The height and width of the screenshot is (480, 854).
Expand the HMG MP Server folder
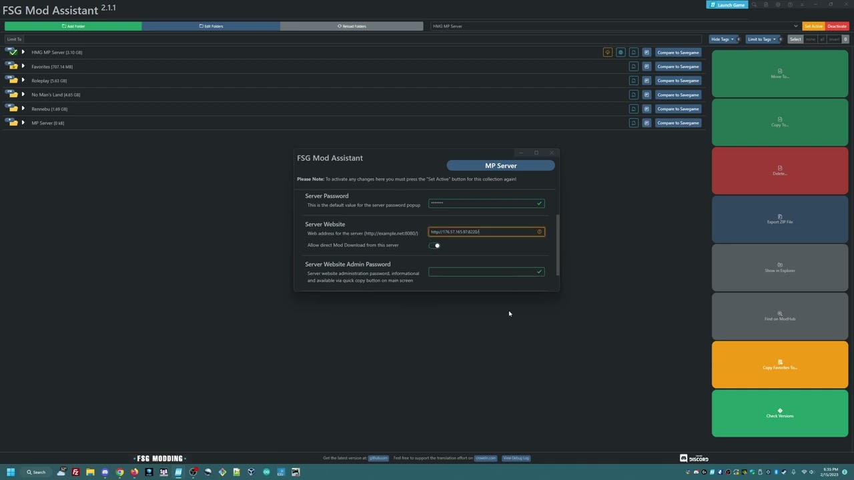coord(23,52)
